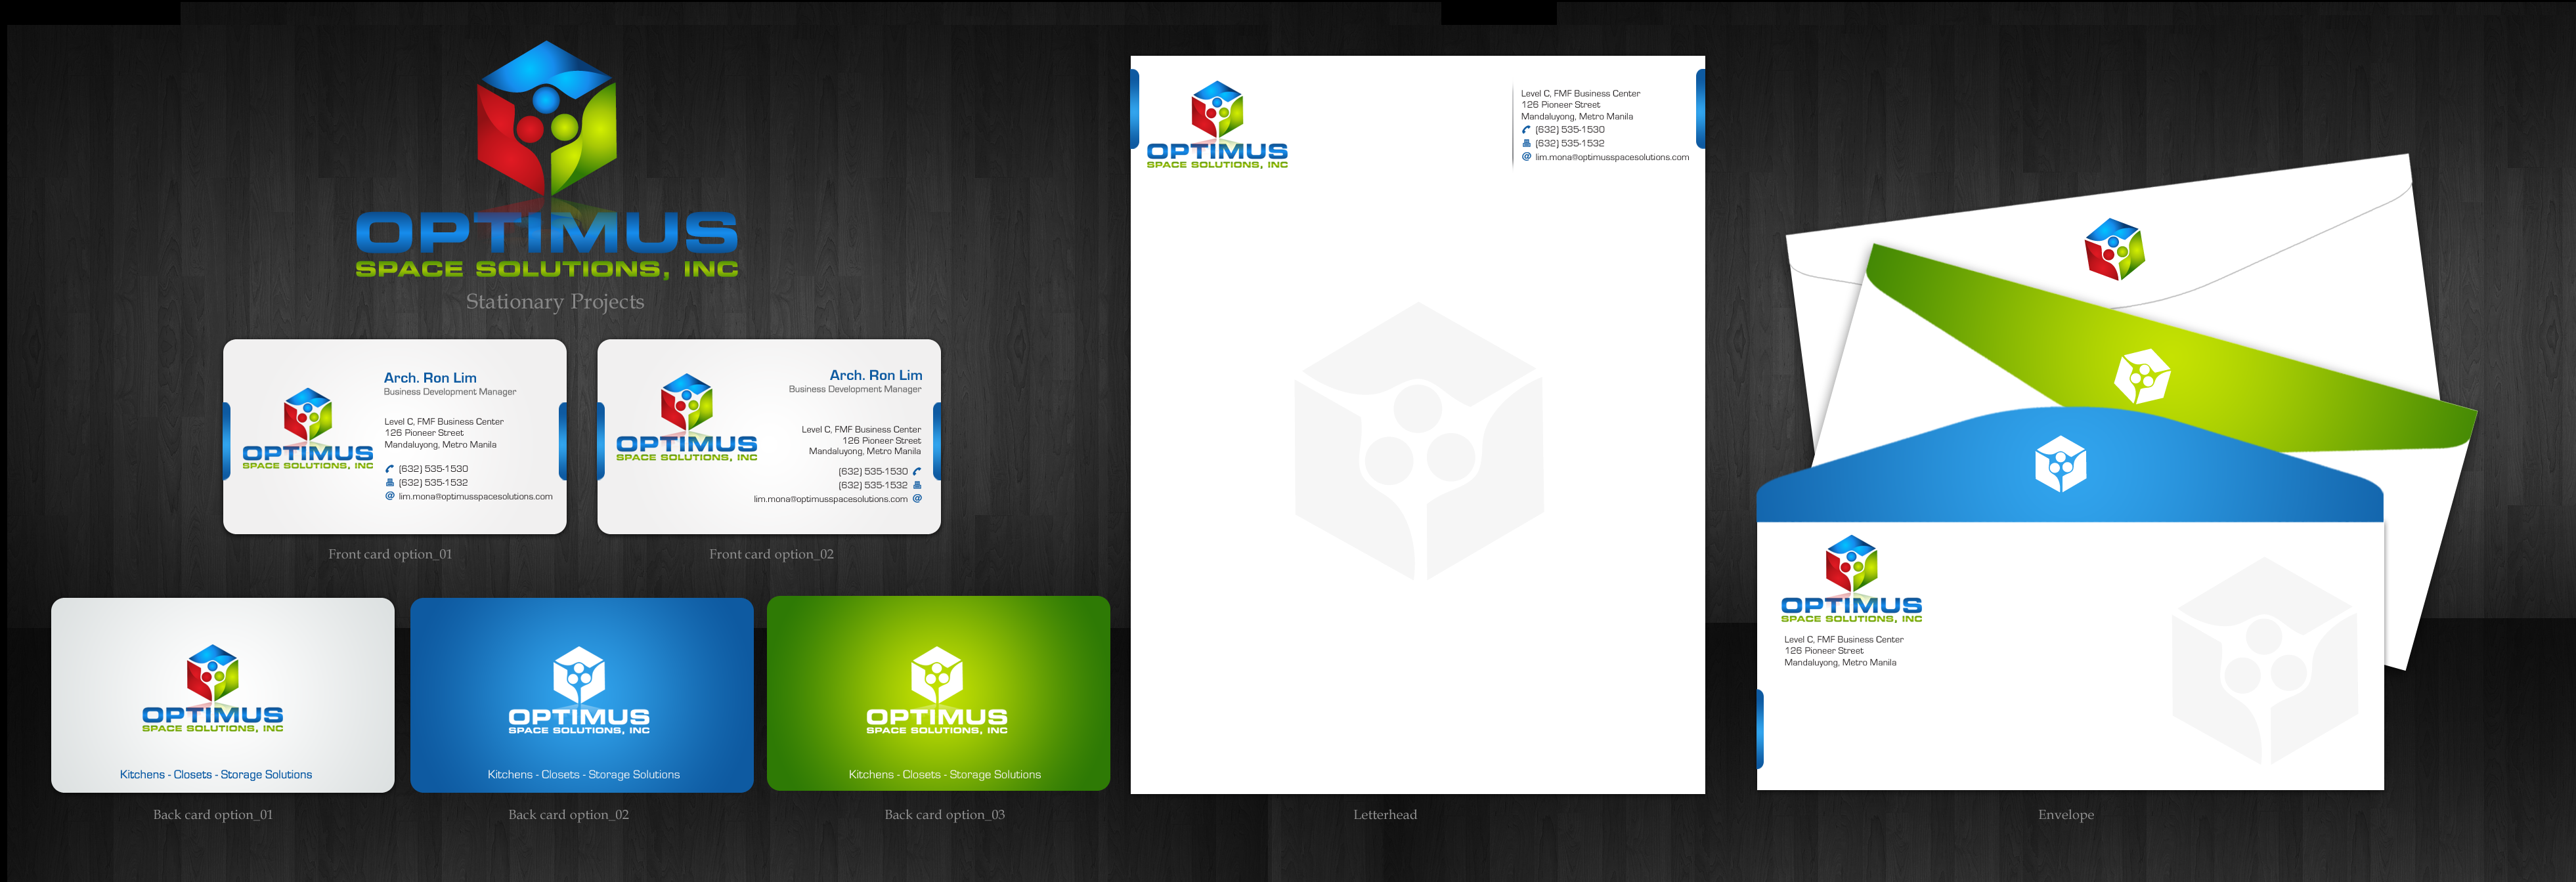The height and width of the screenshot is (882, 2576).
Task: Click the email address on the letterhead
Action: (1611, 157)
